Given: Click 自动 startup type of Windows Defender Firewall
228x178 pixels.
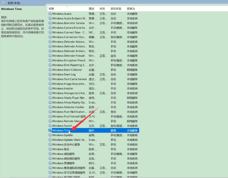Looking at the screenshot, I should click(113, 56).
